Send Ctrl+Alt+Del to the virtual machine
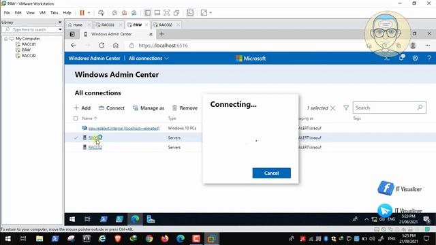This screenshot has height=245, width=436. [101, 13]
